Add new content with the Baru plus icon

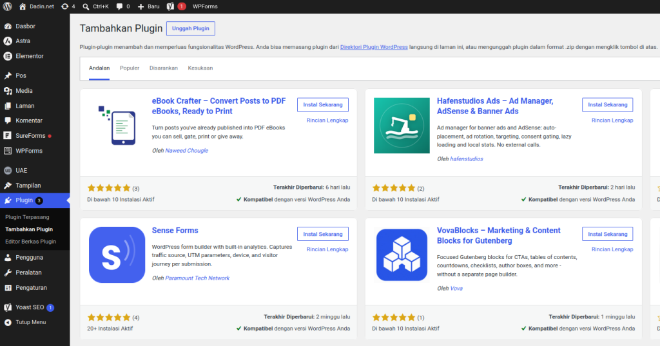(141, 6)
